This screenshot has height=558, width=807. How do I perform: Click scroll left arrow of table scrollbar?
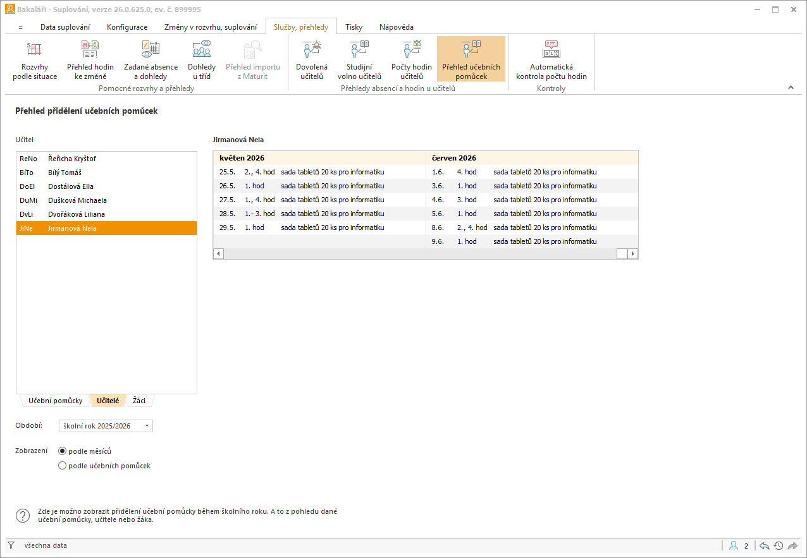(x=219, y=253)
